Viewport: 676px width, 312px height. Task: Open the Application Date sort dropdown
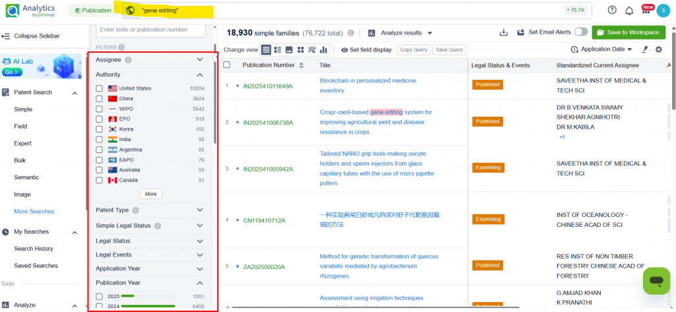(601, 49)
